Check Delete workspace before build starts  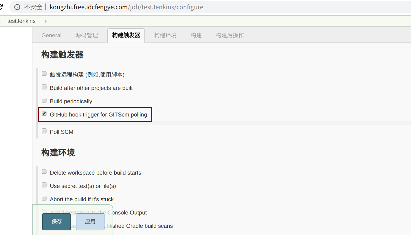tap(44, 172)
